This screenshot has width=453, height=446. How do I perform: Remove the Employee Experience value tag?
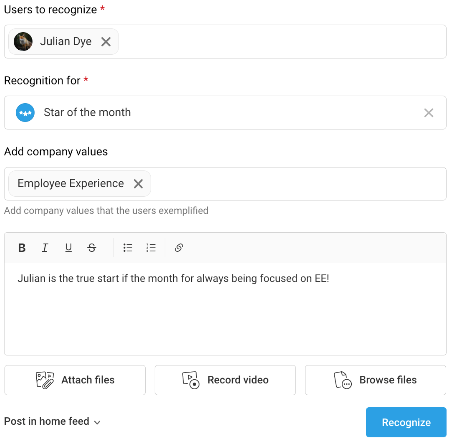click(x=138, y=184)
